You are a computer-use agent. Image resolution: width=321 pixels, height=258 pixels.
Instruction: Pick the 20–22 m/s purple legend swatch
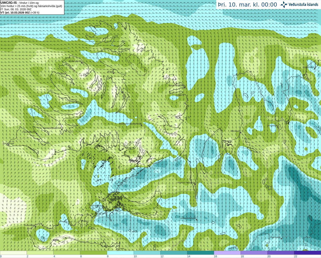click(x=281, y=253)
